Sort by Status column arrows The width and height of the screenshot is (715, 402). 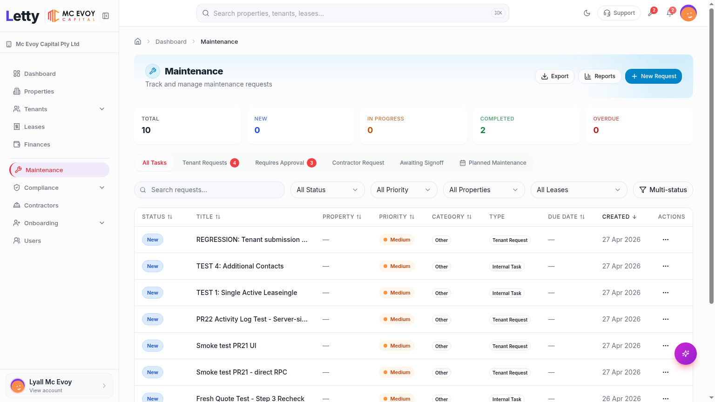click(170, 217)
